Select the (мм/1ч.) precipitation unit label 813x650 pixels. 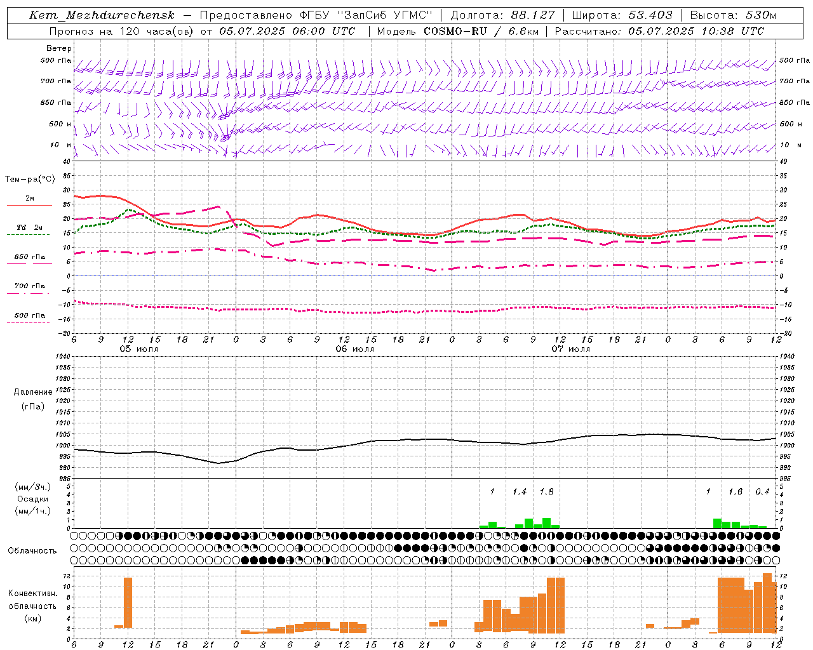(x=32, y=511)
